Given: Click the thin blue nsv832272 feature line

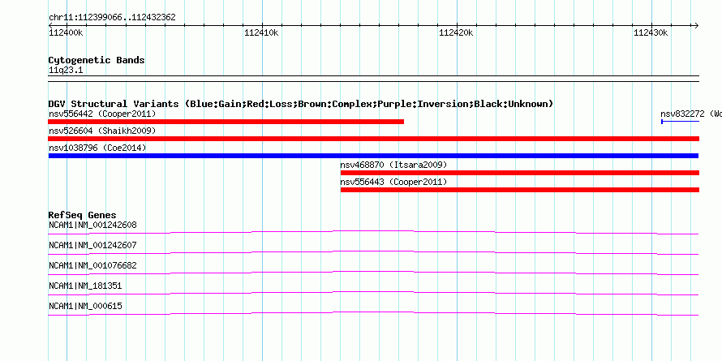Looking at the screenshot, I should pyautogui.click(x=680, y=122).
